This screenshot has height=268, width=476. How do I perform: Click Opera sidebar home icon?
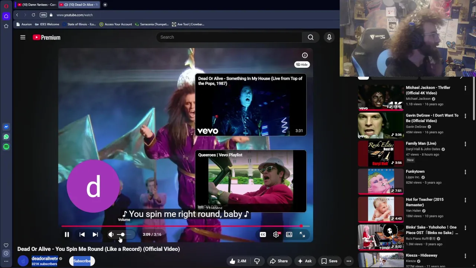(x=6, y=16)
